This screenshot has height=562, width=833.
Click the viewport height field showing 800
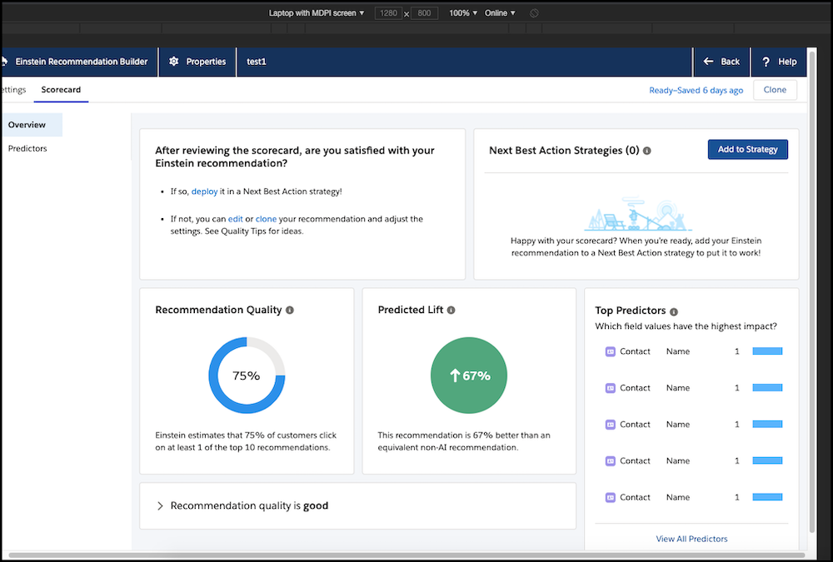pos(424,13)
